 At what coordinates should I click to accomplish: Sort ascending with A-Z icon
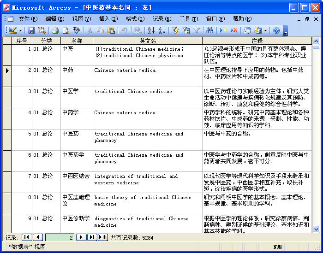pos(151,30)
